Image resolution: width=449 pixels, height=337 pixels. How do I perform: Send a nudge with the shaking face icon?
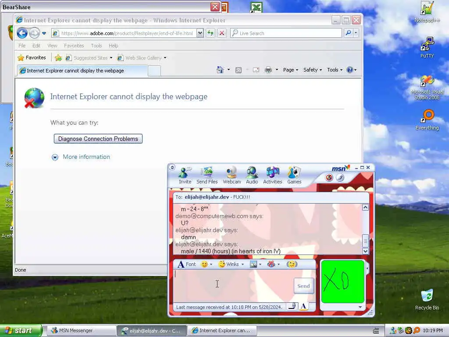coord(292,264)
